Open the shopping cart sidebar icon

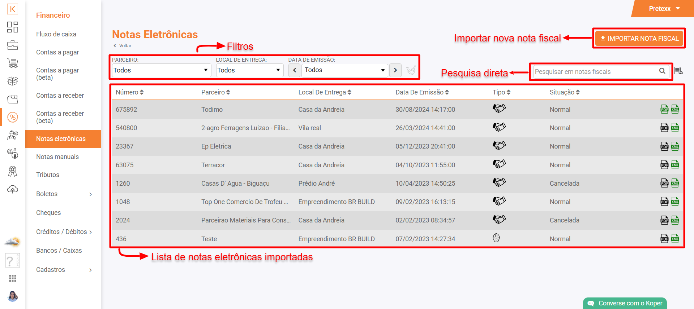point(13,63)
